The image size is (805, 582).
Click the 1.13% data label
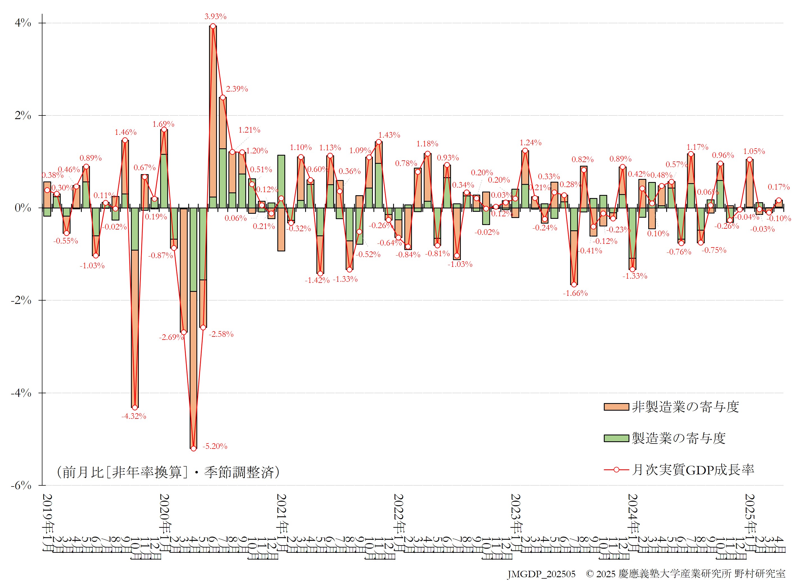pyautogui.click(x=330, y=148)
